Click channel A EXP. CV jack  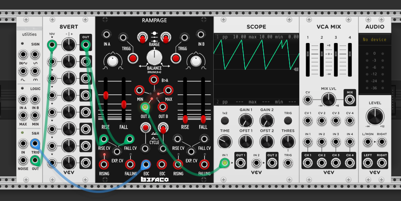tap(117, 151)
